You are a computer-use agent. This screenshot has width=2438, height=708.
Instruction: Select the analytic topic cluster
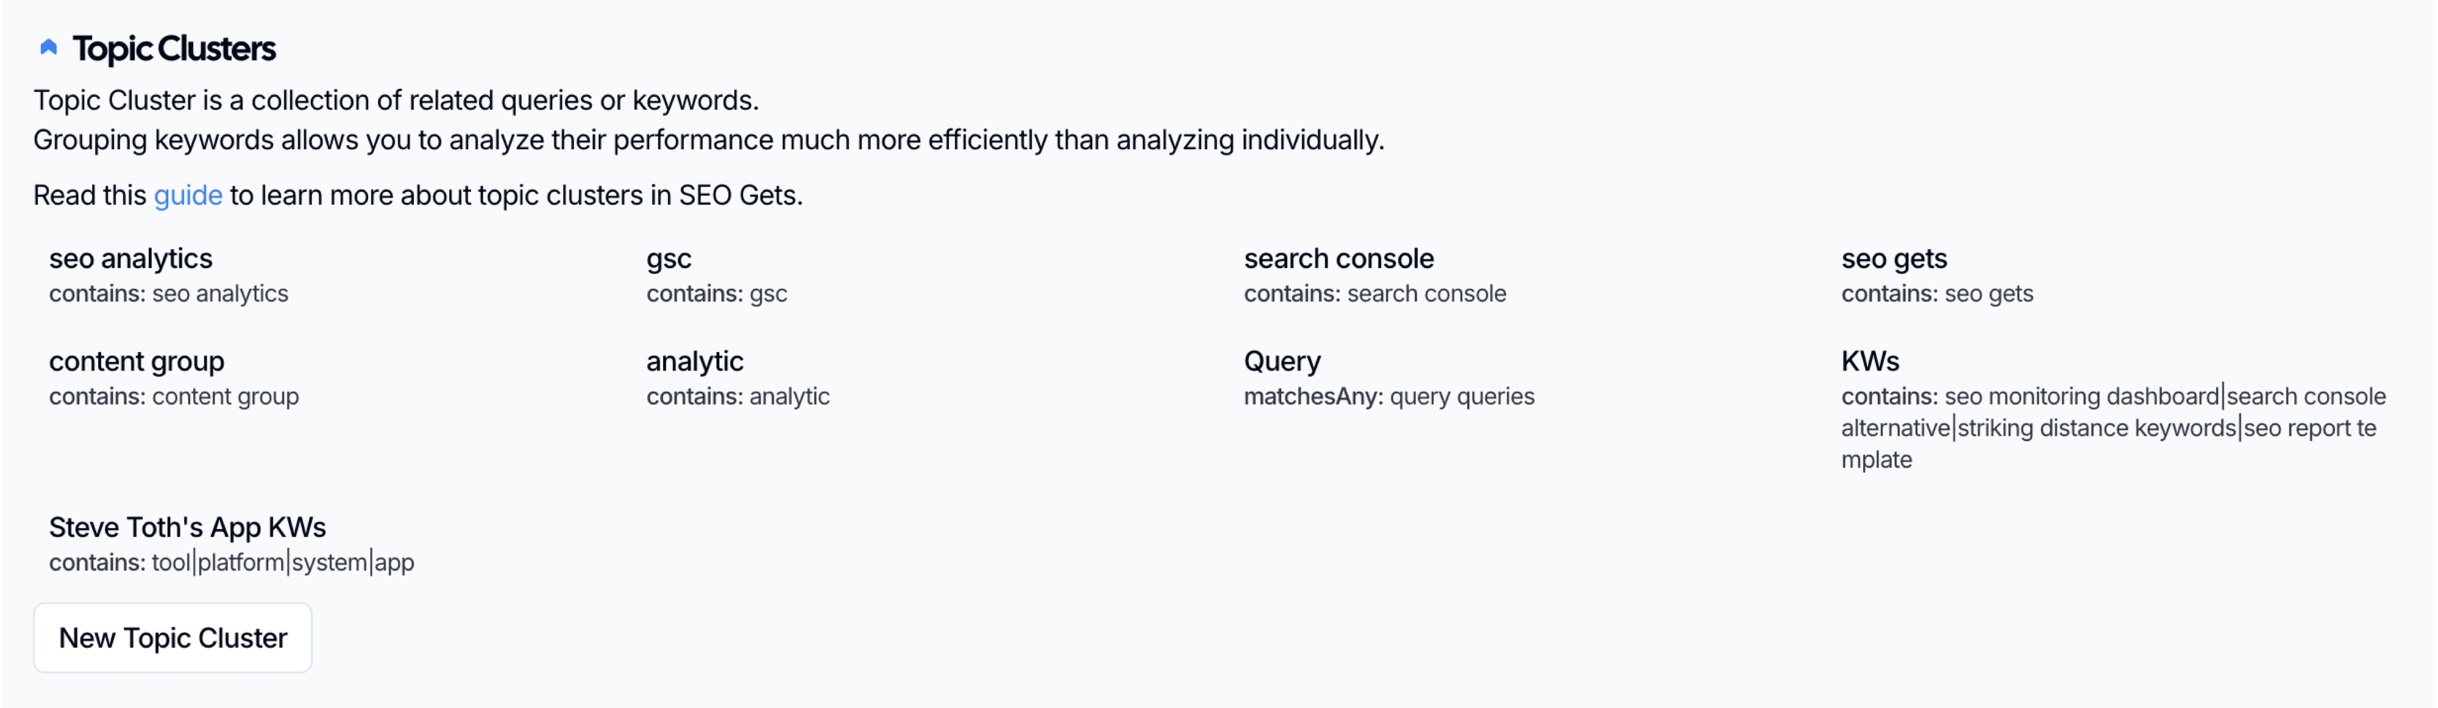[x=695, y=361]
